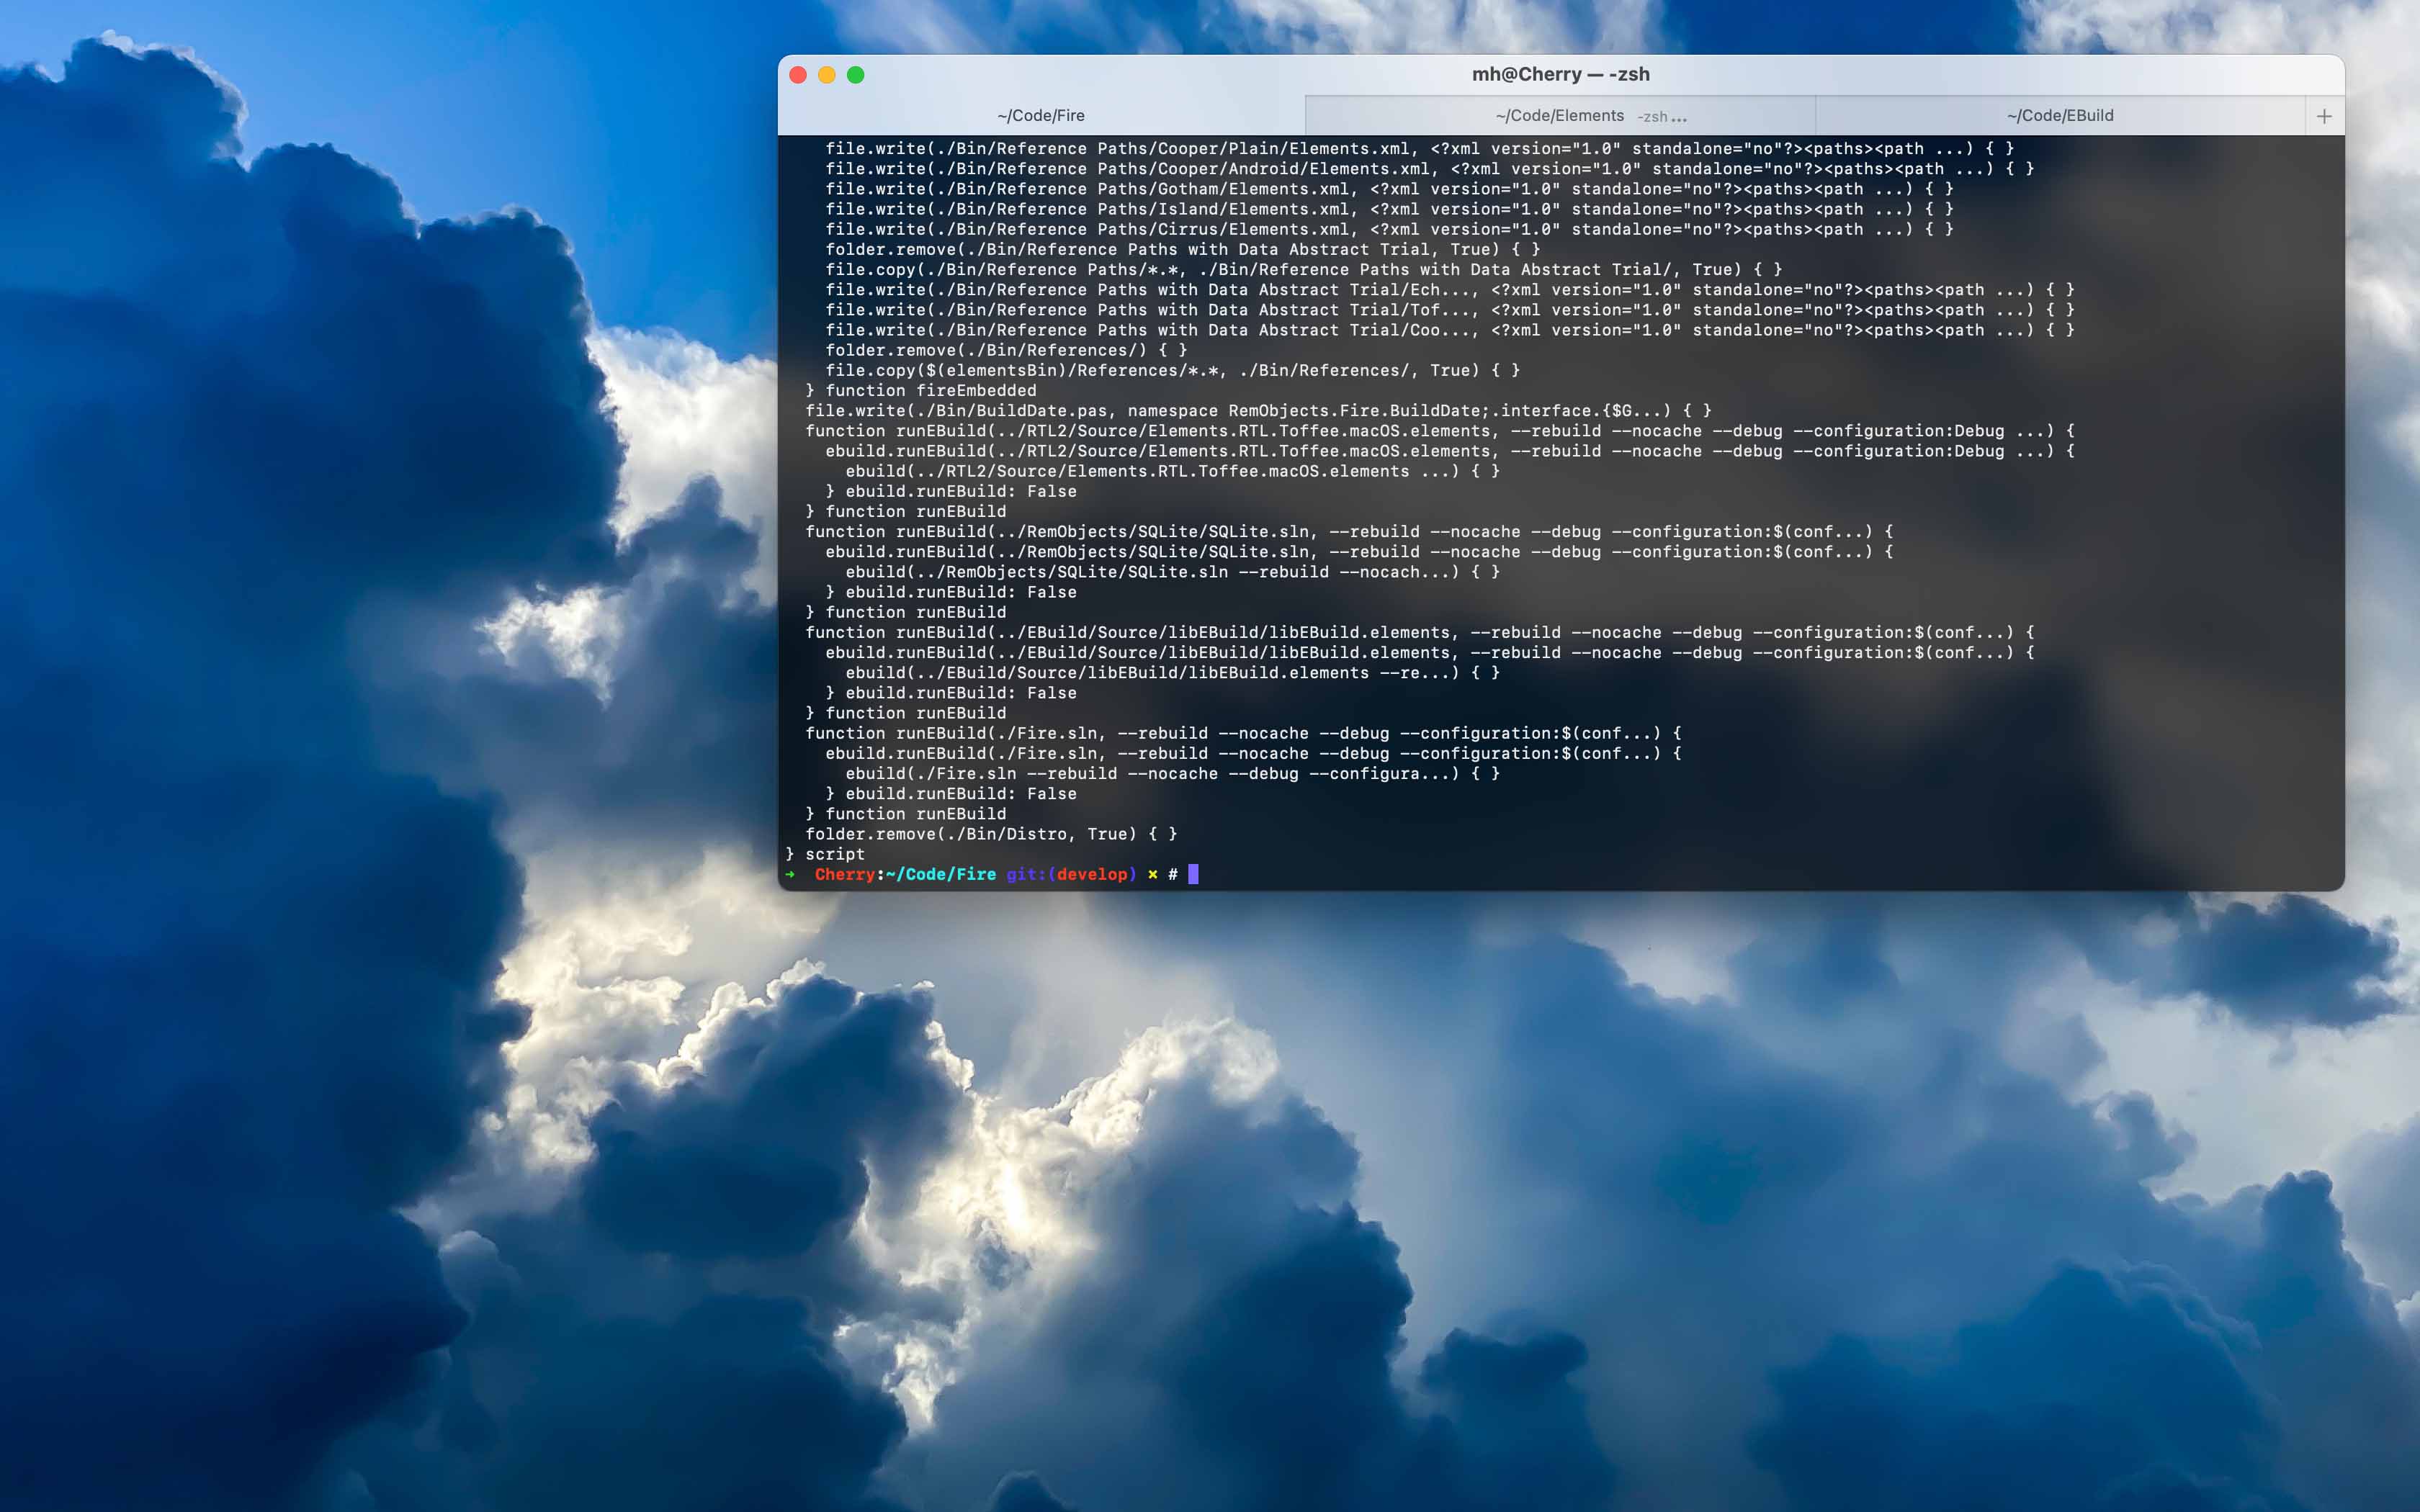This screenshot has width=2420, height=1512.
Task: Click the mh@Cherry — -zsh window title
Action: tap(1560, 74)
